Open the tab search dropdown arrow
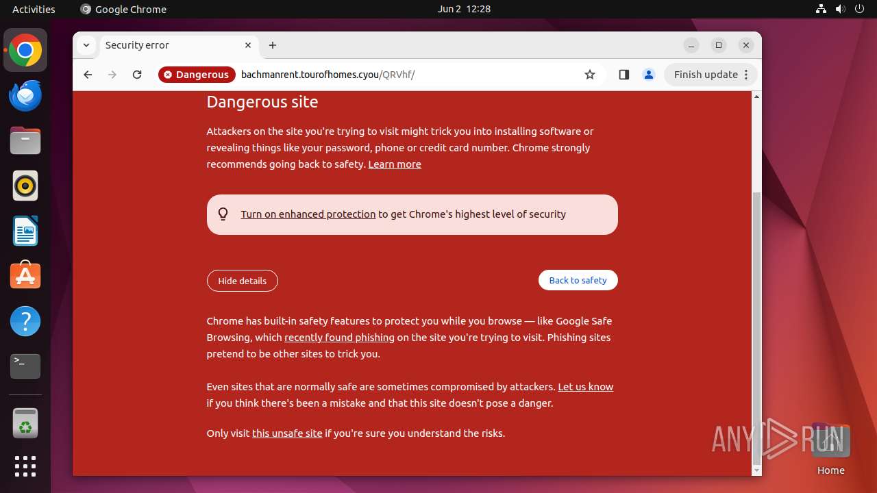The width and height of the screenshot is (877, 493). [86, 45]
